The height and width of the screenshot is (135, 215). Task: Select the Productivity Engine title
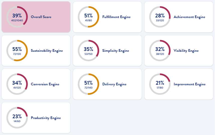click(46, 118)
